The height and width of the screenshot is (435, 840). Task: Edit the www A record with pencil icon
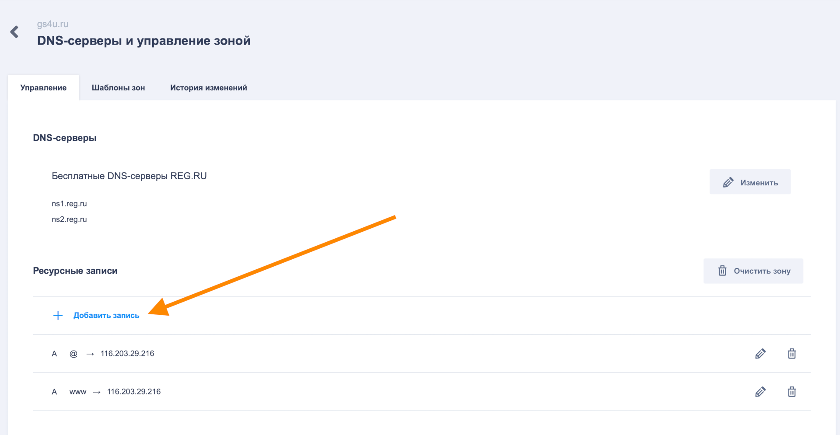pos(760,392)
